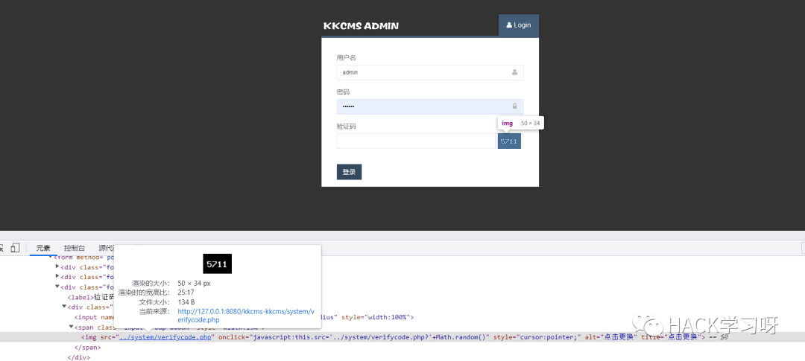
Task: Select the Login tab on the admin panel
Action: 519,25
